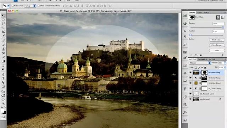Switch to the Paths tab

pos(212,59)
